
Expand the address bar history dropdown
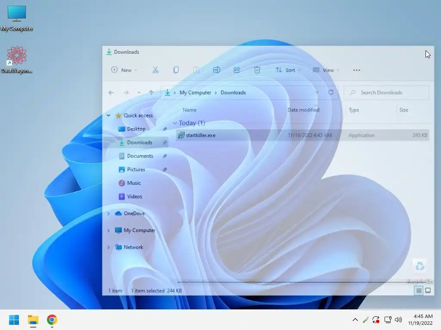(x=317, y=92)
